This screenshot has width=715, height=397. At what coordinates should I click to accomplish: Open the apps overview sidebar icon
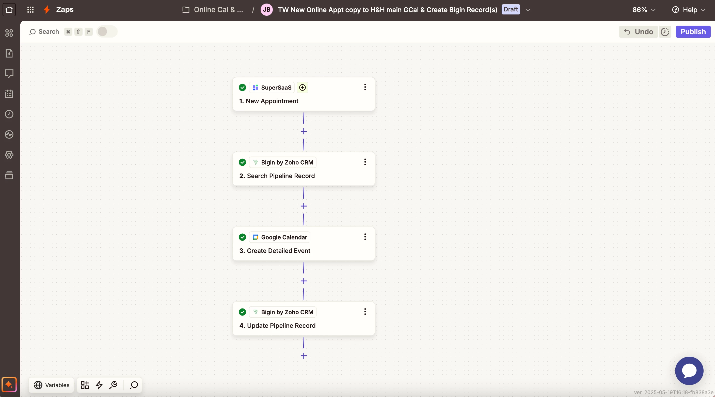9,33
